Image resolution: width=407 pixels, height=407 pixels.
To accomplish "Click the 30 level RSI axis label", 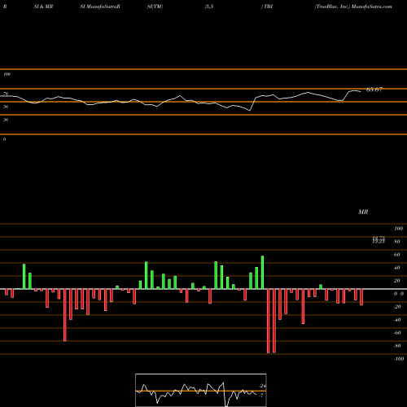I will 6,120.
